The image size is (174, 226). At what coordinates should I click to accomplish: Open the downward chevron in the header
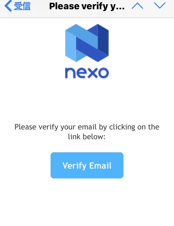pyautogui.click(x=159, y=6)
